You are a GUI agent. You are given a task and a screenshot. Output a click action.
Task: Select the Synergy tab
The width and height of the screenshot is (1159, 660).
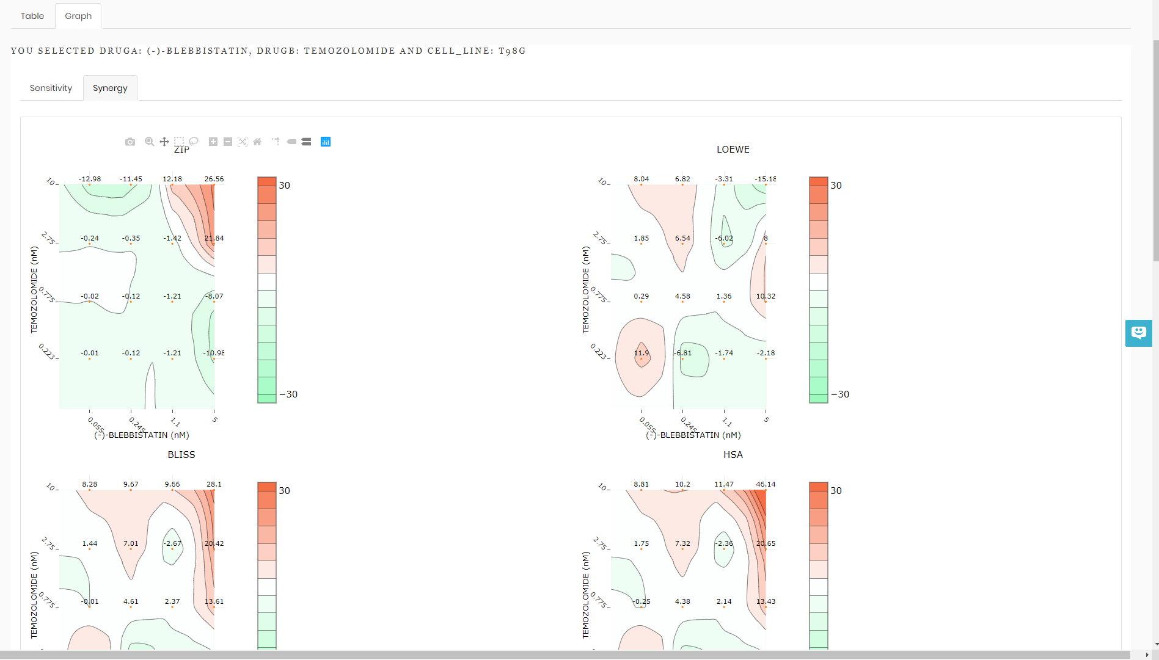point(110,88)
